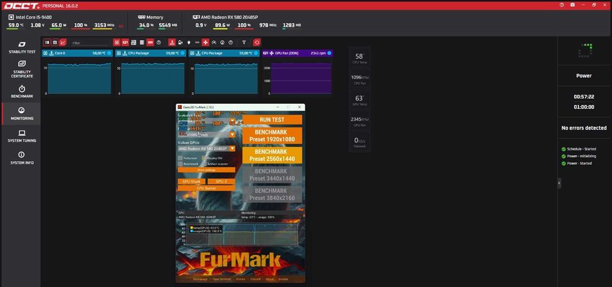This screenshot has width=612, height=287.
Task: Toggle the Core 0 graph blue indicator
Action: point(109,53)
